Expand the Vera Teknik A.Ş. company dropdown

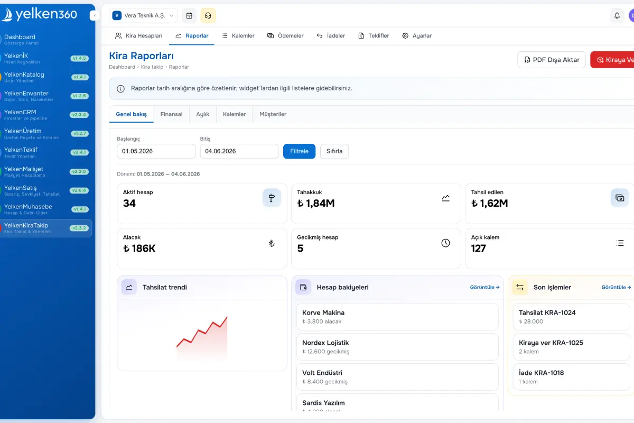coord(143,15)
